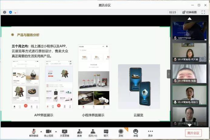Viewport: 210px width, 140px height.
Task: Collapse the participant video sidebar arrow
Action: pos(169,74)
